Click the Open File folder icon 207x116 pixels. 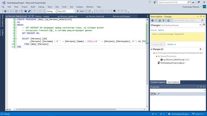point(22,11)
